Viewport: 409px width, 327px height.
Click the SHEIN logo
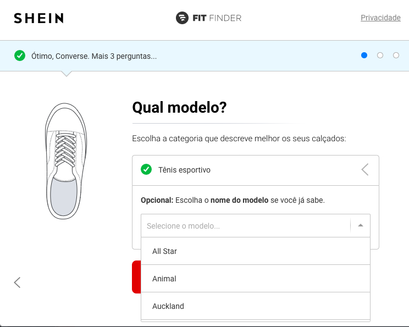pos(38,18)
